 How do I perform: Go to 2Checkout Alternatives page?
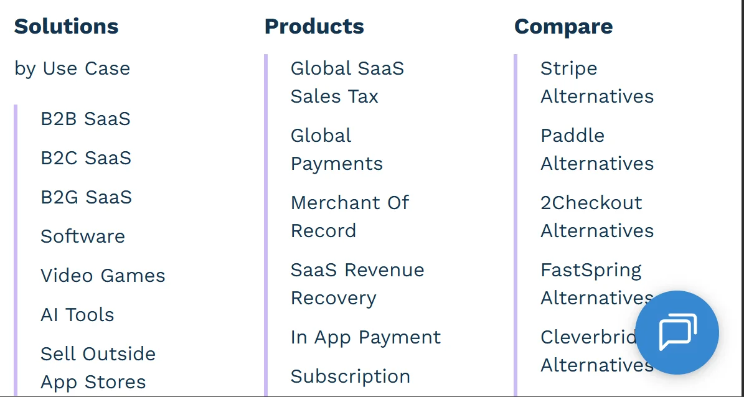[596, 217]
